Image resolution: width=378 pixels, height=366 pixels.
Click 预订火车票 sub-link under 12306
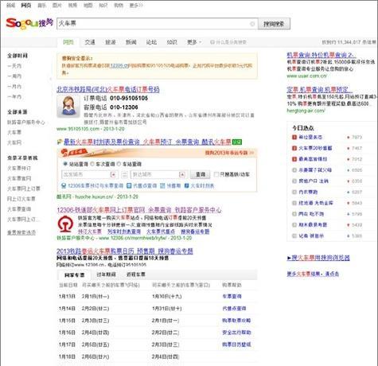click(x=90, y=232)
